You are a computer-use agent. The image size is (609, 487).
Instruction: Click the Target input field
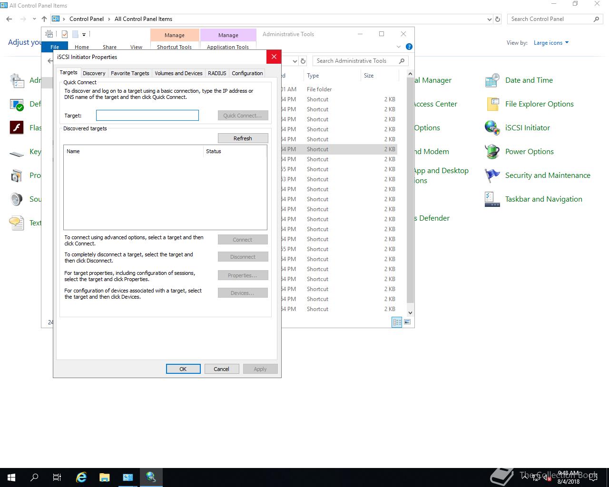pos(147,115)
